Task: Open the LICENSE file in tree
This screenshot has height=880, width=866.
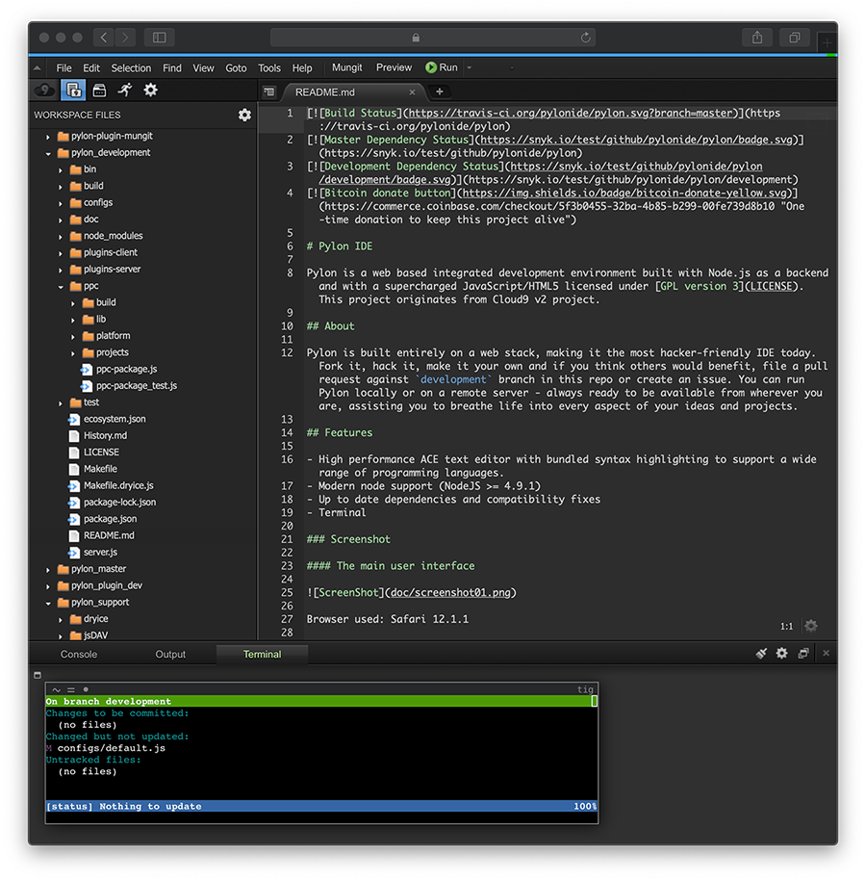Action: 101,453
